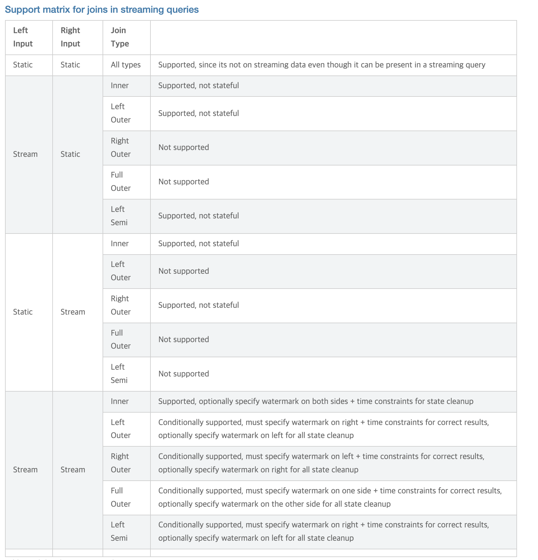Click 'Supported, not stateful' beside Static-Stream Right Outer
This screenshot has height=560, width=538.
click(198, 305)
